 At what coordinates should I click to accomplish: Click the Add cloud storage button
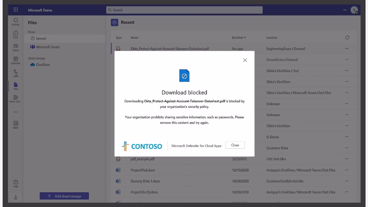pyautogui.click(x=64, y=196)
